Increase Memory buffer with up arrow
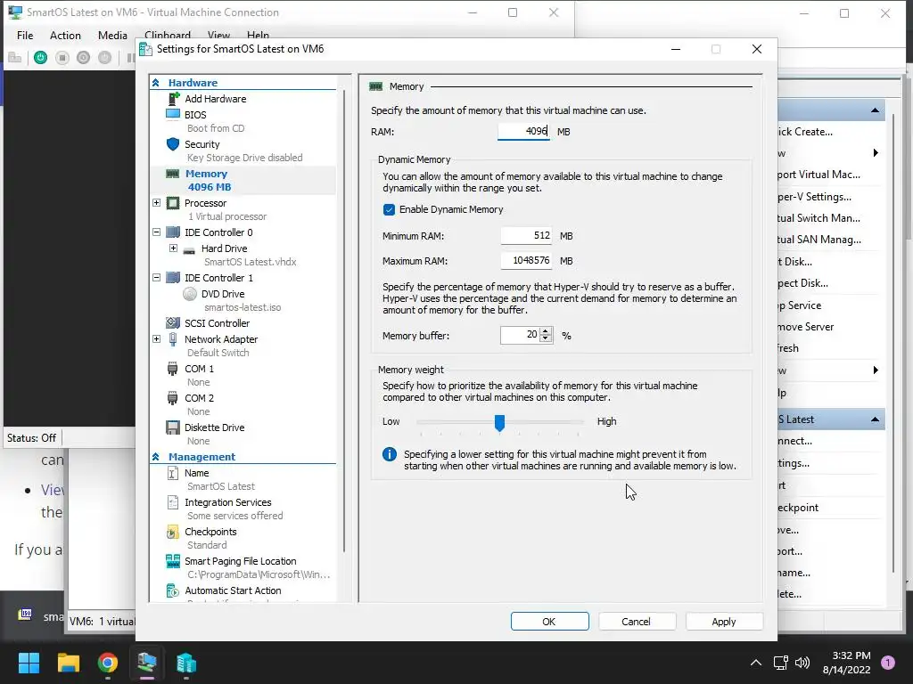The image size is (913, 684). tap(546, 331)
